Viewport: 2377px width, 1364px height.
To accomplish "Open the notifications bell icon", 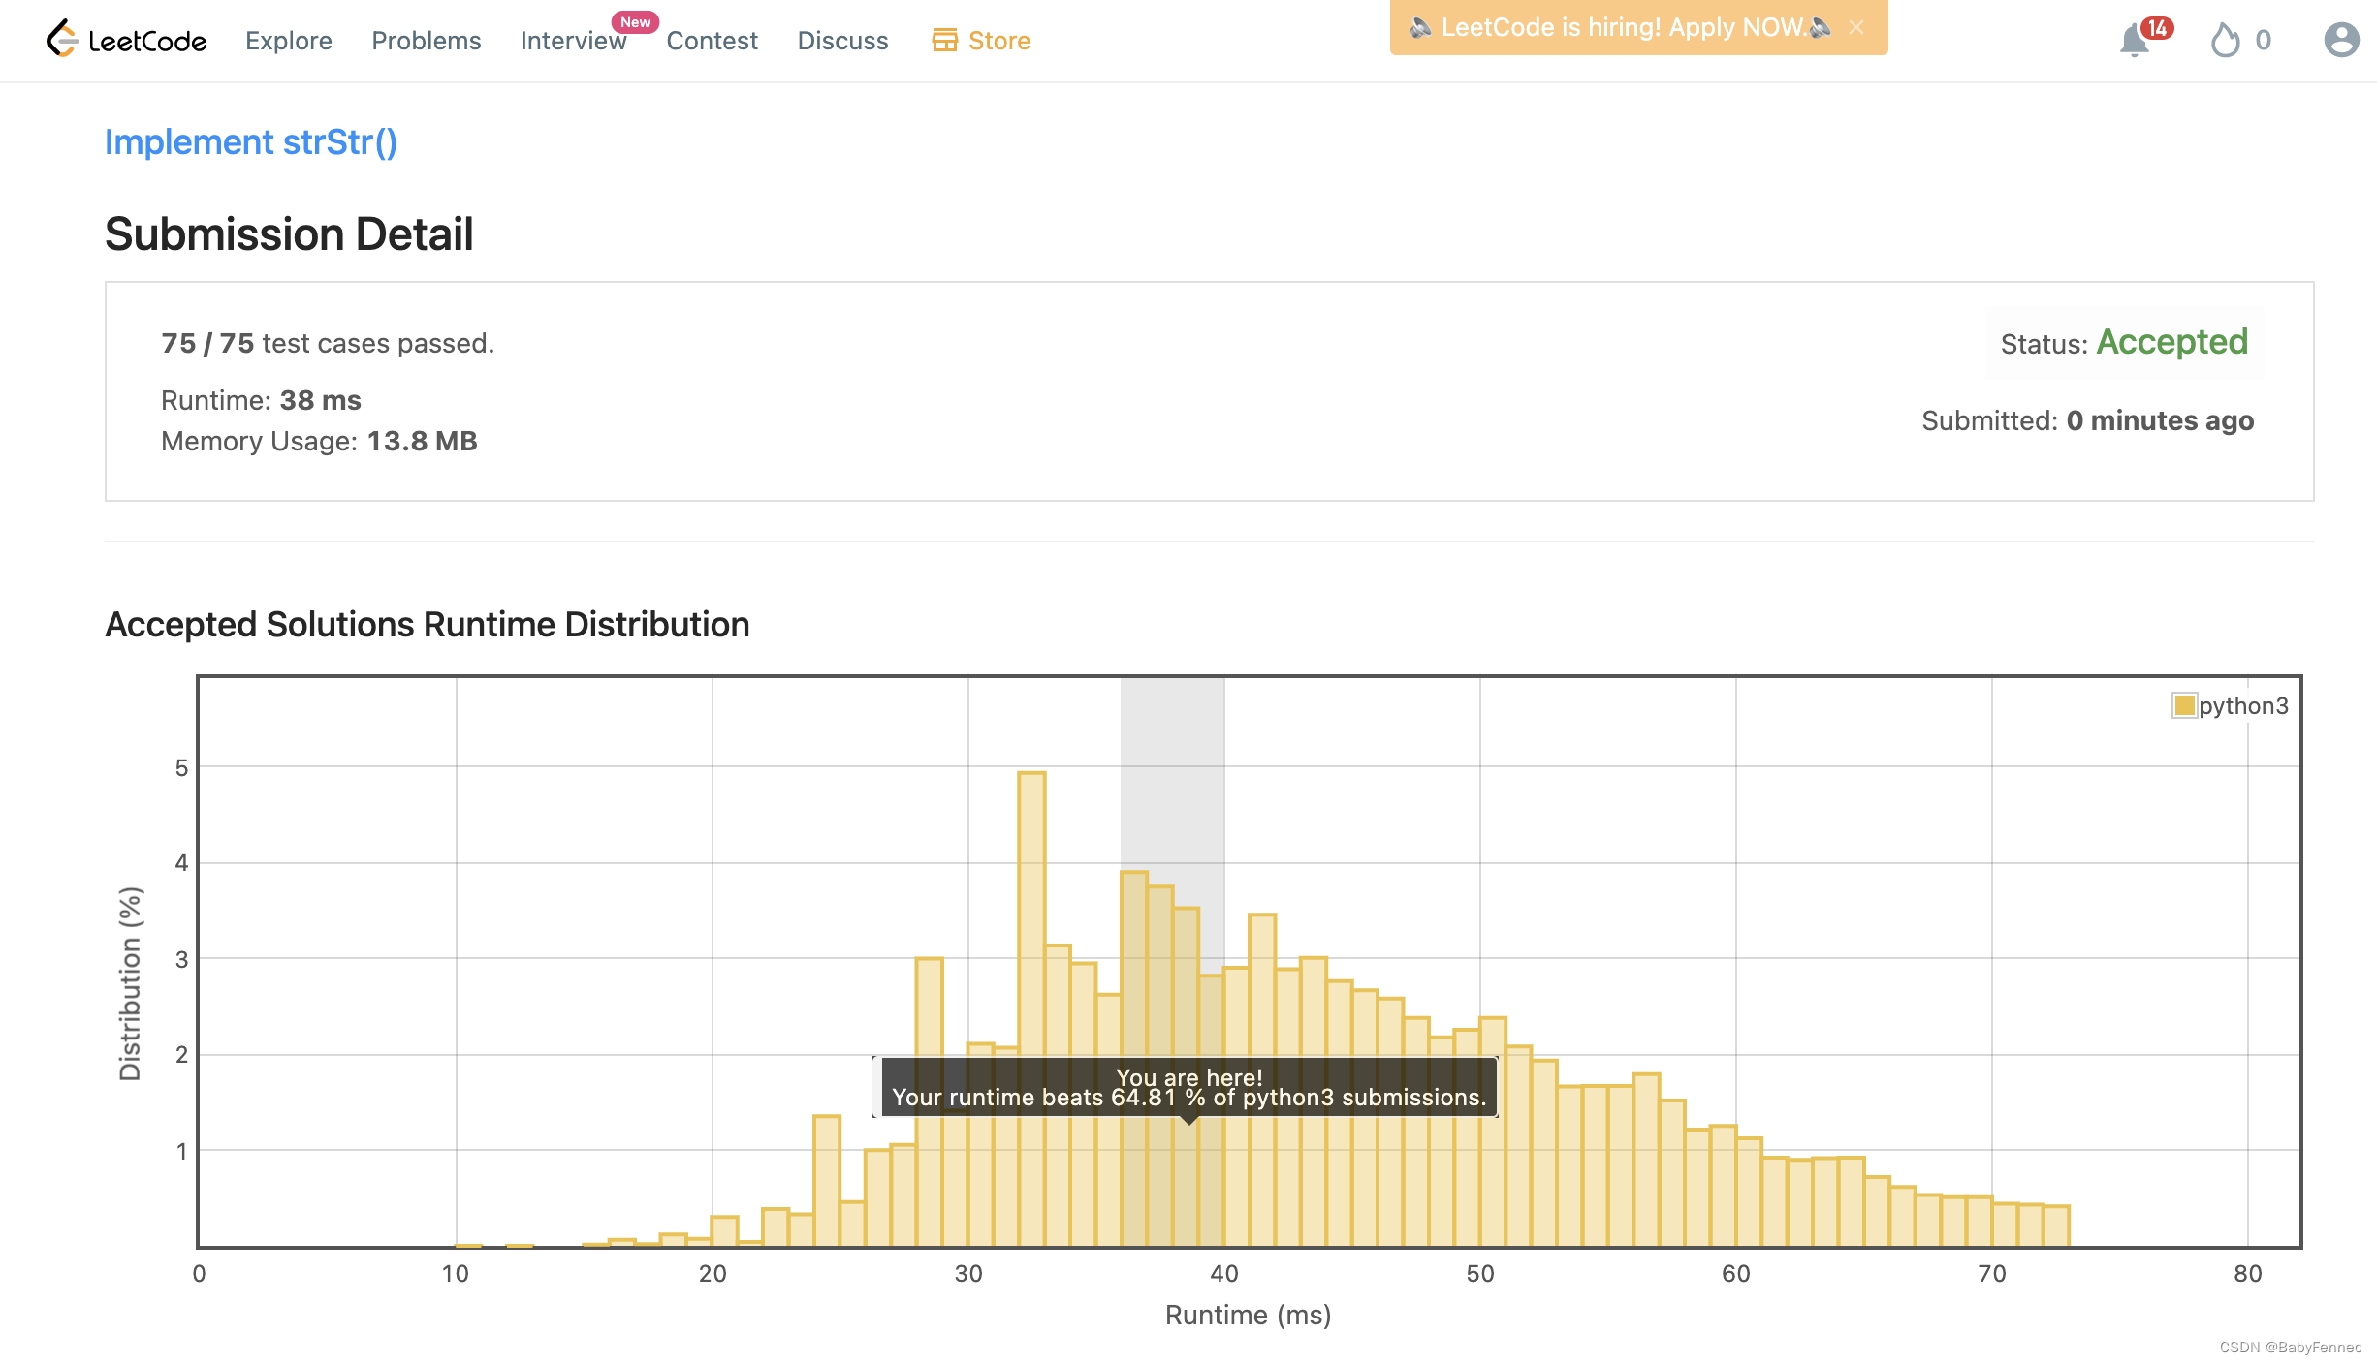I will point(2133,42).
